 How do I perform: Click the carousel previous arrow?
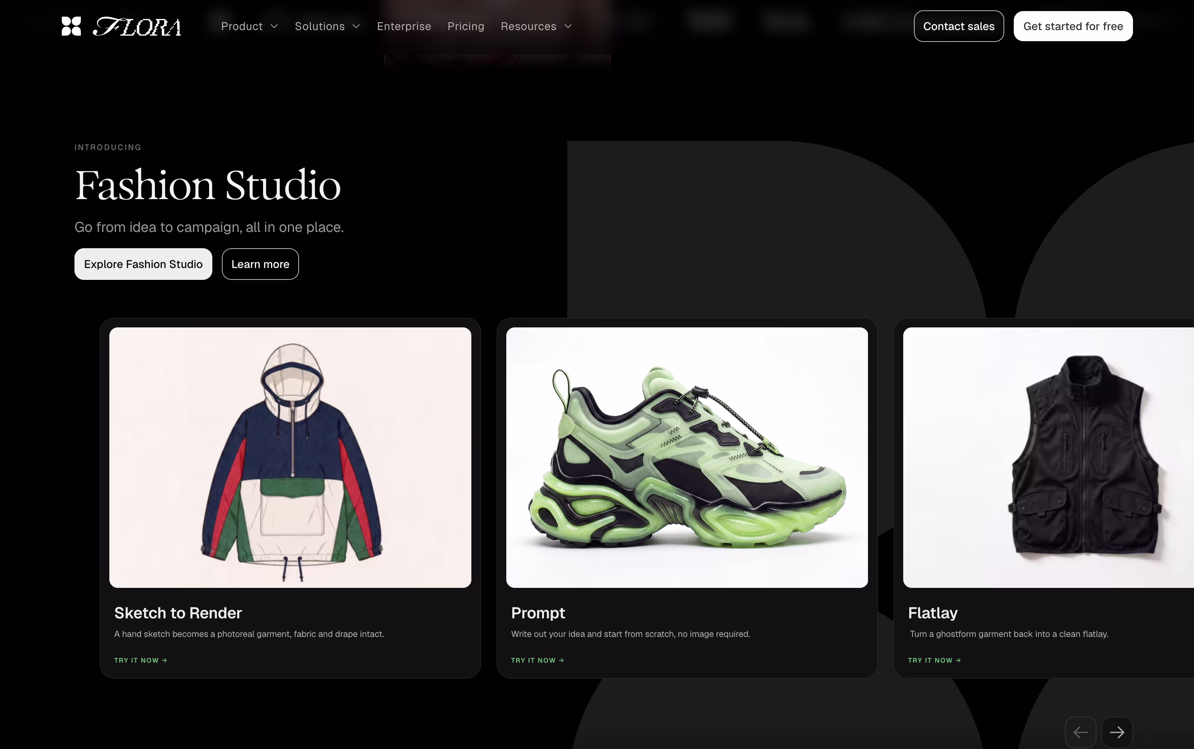(1080, 732)
